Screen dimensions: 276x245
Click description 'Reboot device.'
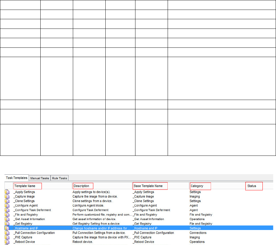(82, 242)
